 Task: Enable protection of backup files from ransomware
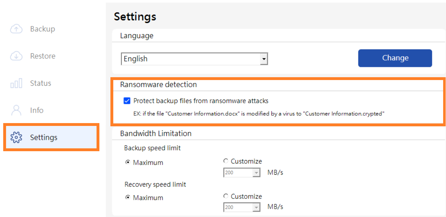pyautogui.click(x=127, y=101)
